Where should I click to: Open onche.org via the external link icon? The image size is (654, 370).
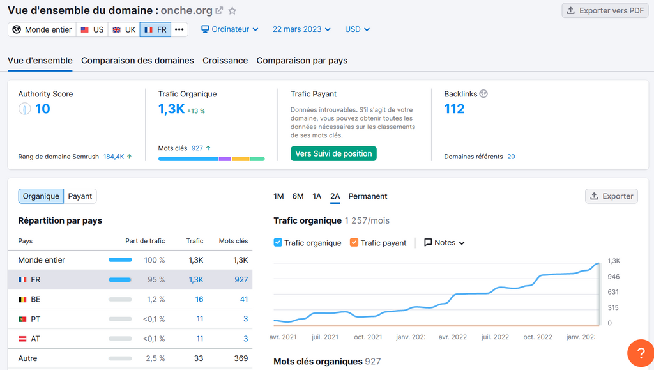click(219, 10)
